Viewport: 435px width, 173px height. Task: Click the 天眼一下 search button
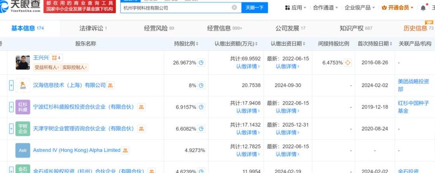pyautogui.click(x=254, y=8)
